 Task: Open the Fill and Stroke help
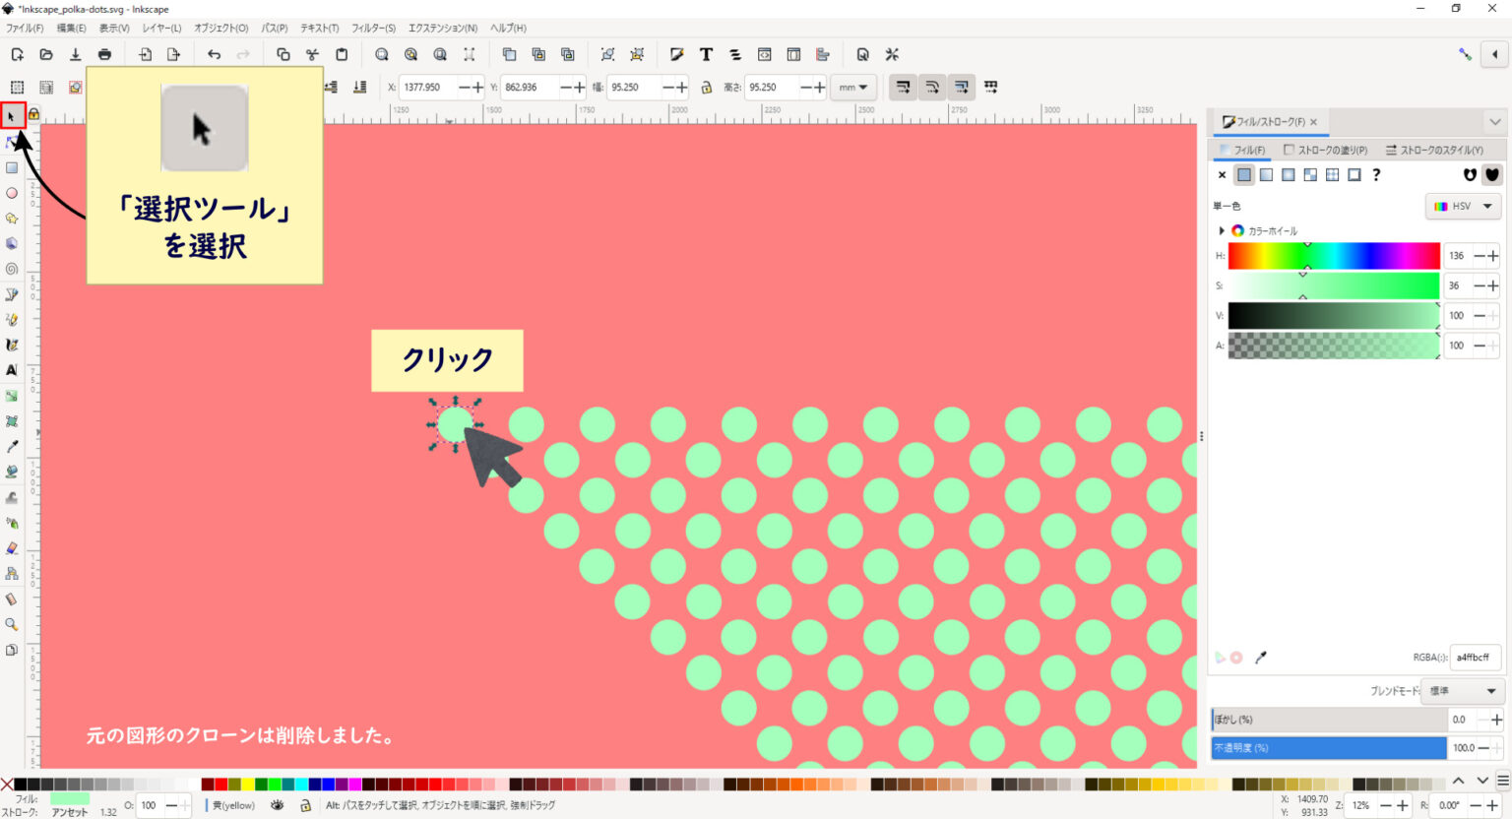1375,174
